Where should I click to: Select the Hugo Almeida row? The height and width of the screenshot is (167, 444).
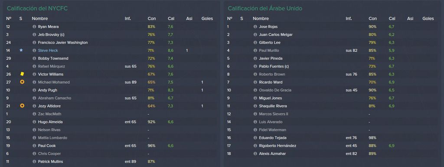110,122
